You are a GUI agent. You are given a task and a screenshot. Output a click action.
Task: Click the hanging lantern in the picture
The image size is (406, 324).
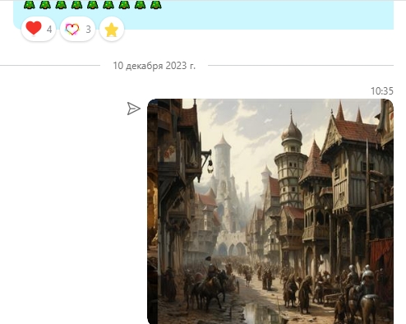(210, 167)
